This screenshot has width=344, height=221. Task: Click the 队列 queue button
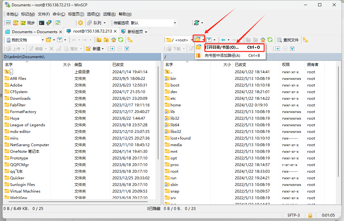pos(95,23)
